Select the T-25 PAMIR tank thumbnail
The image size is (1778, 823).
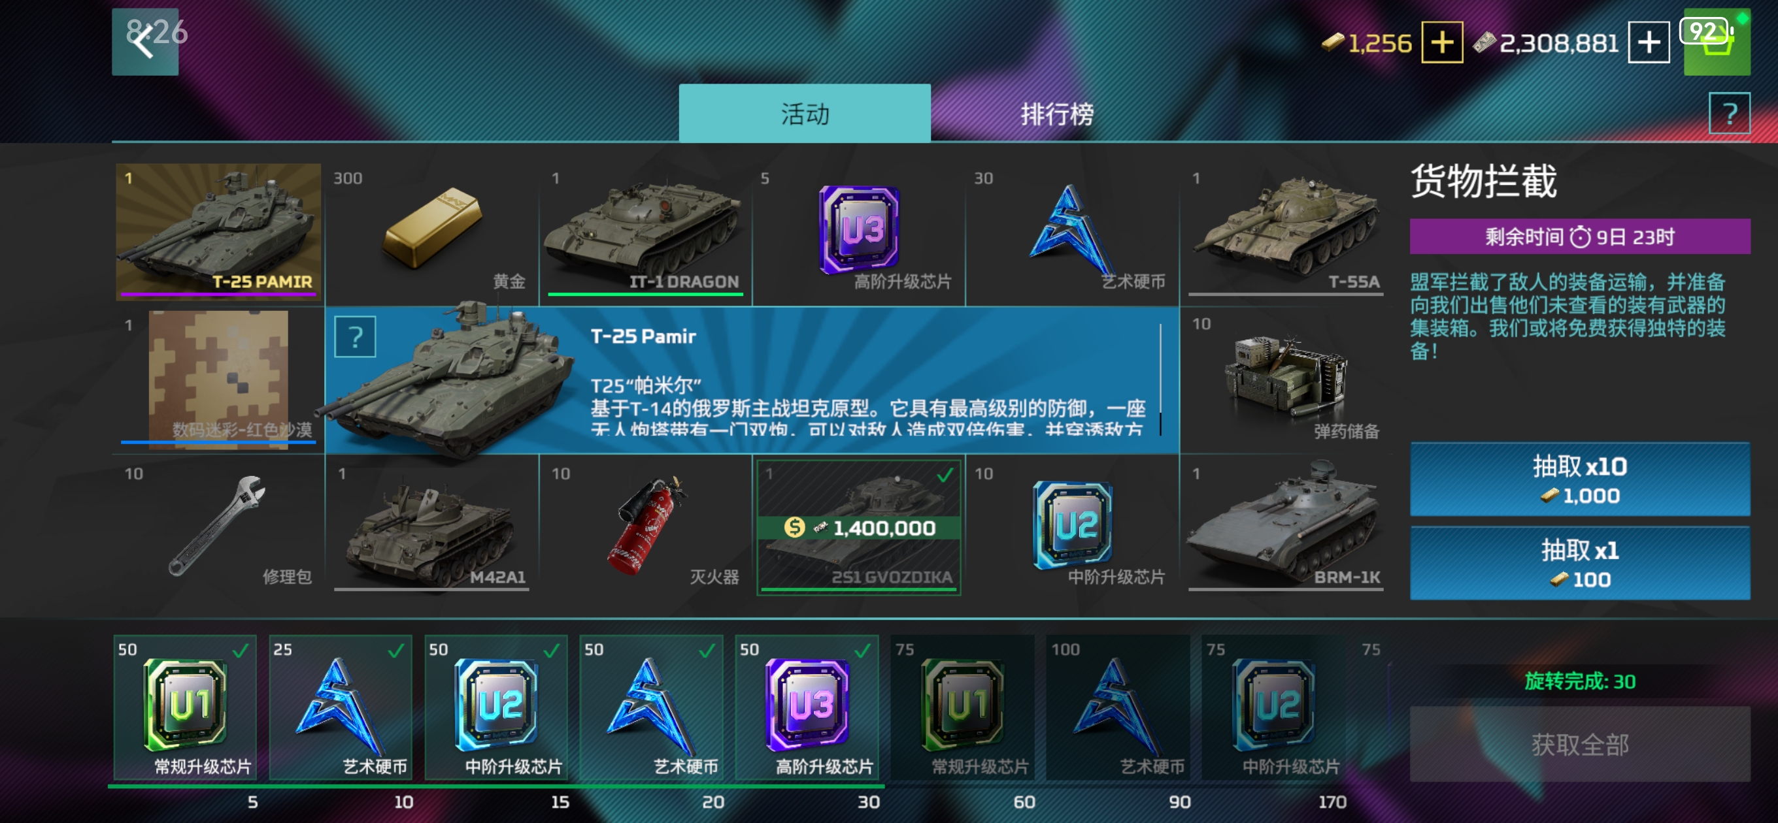[x=218, y=232]
